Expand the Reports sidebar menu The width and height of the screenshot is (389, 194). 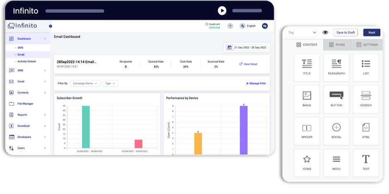point(27,115)
